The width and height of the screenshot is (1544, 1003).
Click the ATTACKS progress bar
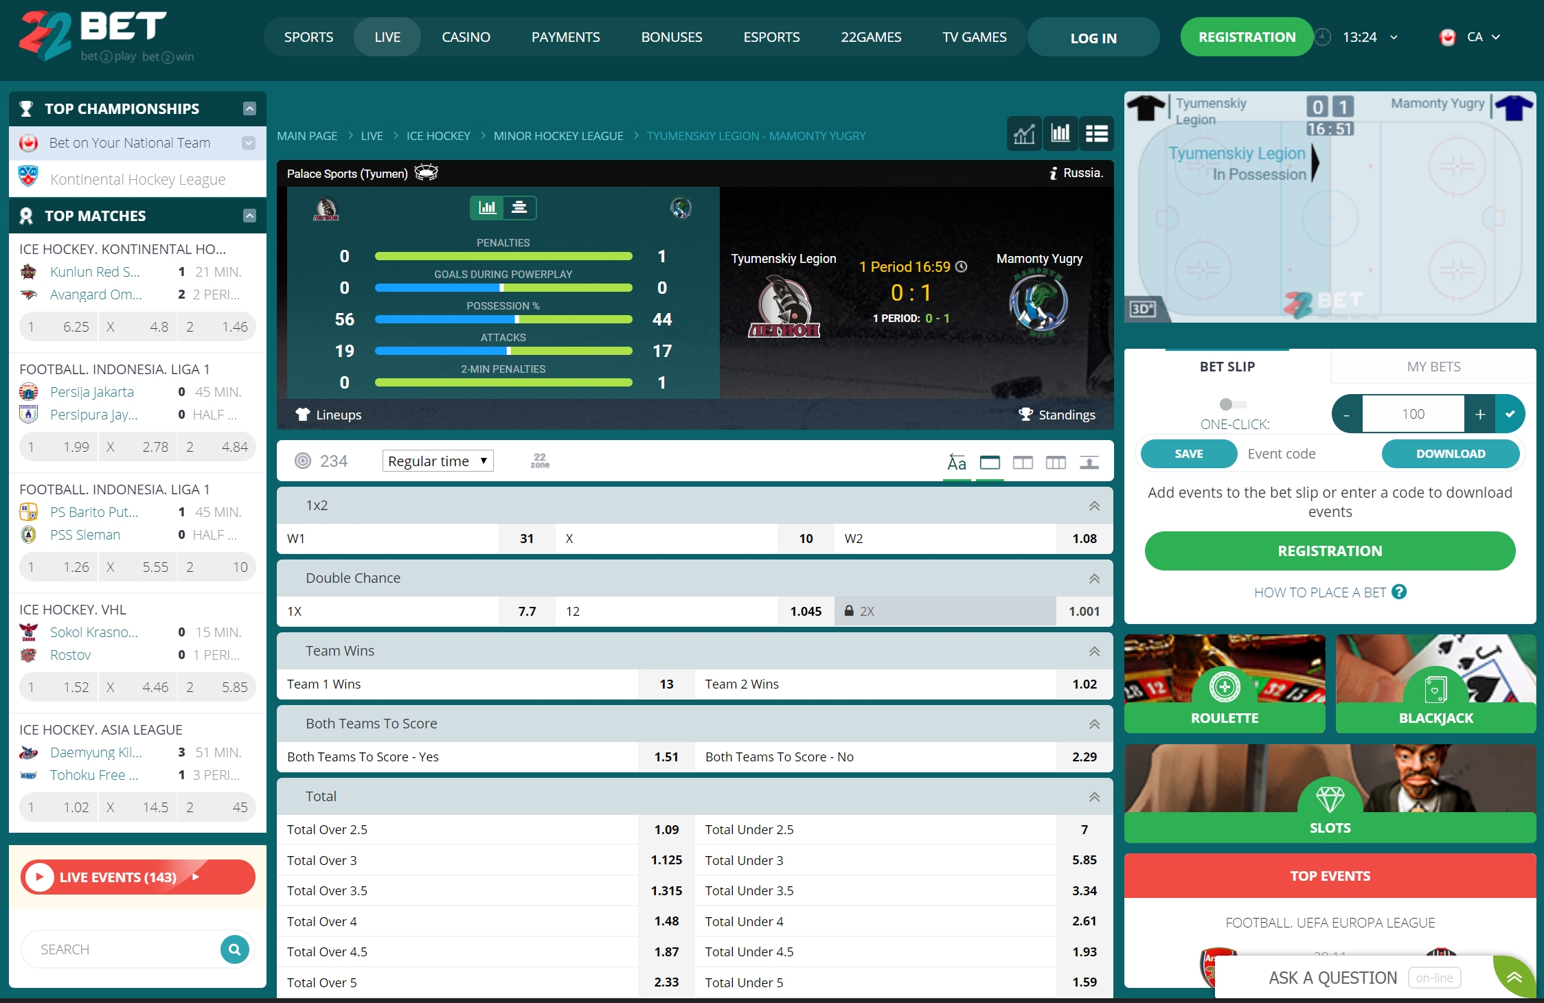point(503,351)
